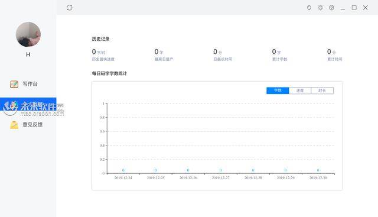Screen dimensions: 378x217
Task: Click the 累计字数 stat label
Action: coord(279,59)
